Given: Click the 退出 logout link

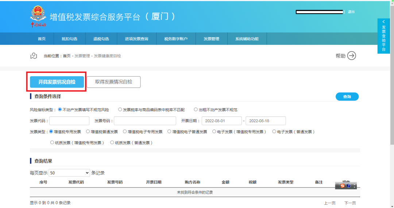Looking at the screenshot, I should click(351, 12).
